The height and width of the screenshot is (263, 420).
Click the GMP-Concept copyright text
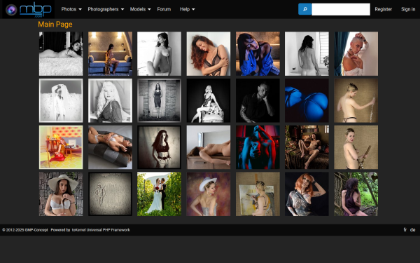pos(25,230)
